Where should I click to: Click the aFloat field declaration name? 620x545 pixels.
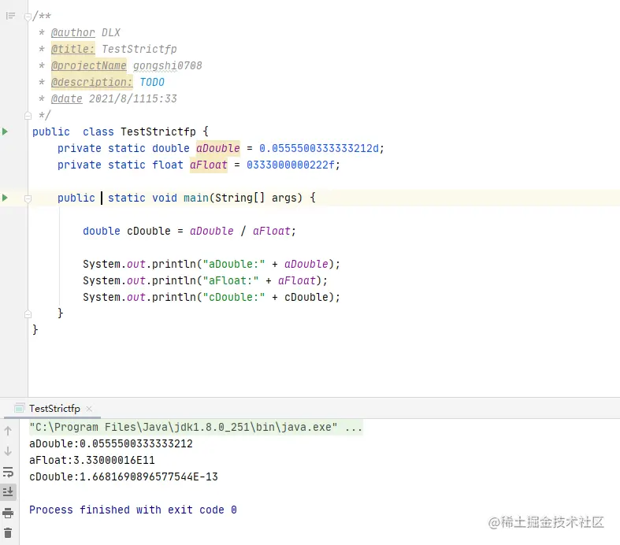pyautogui.click(x=209, y=165)
